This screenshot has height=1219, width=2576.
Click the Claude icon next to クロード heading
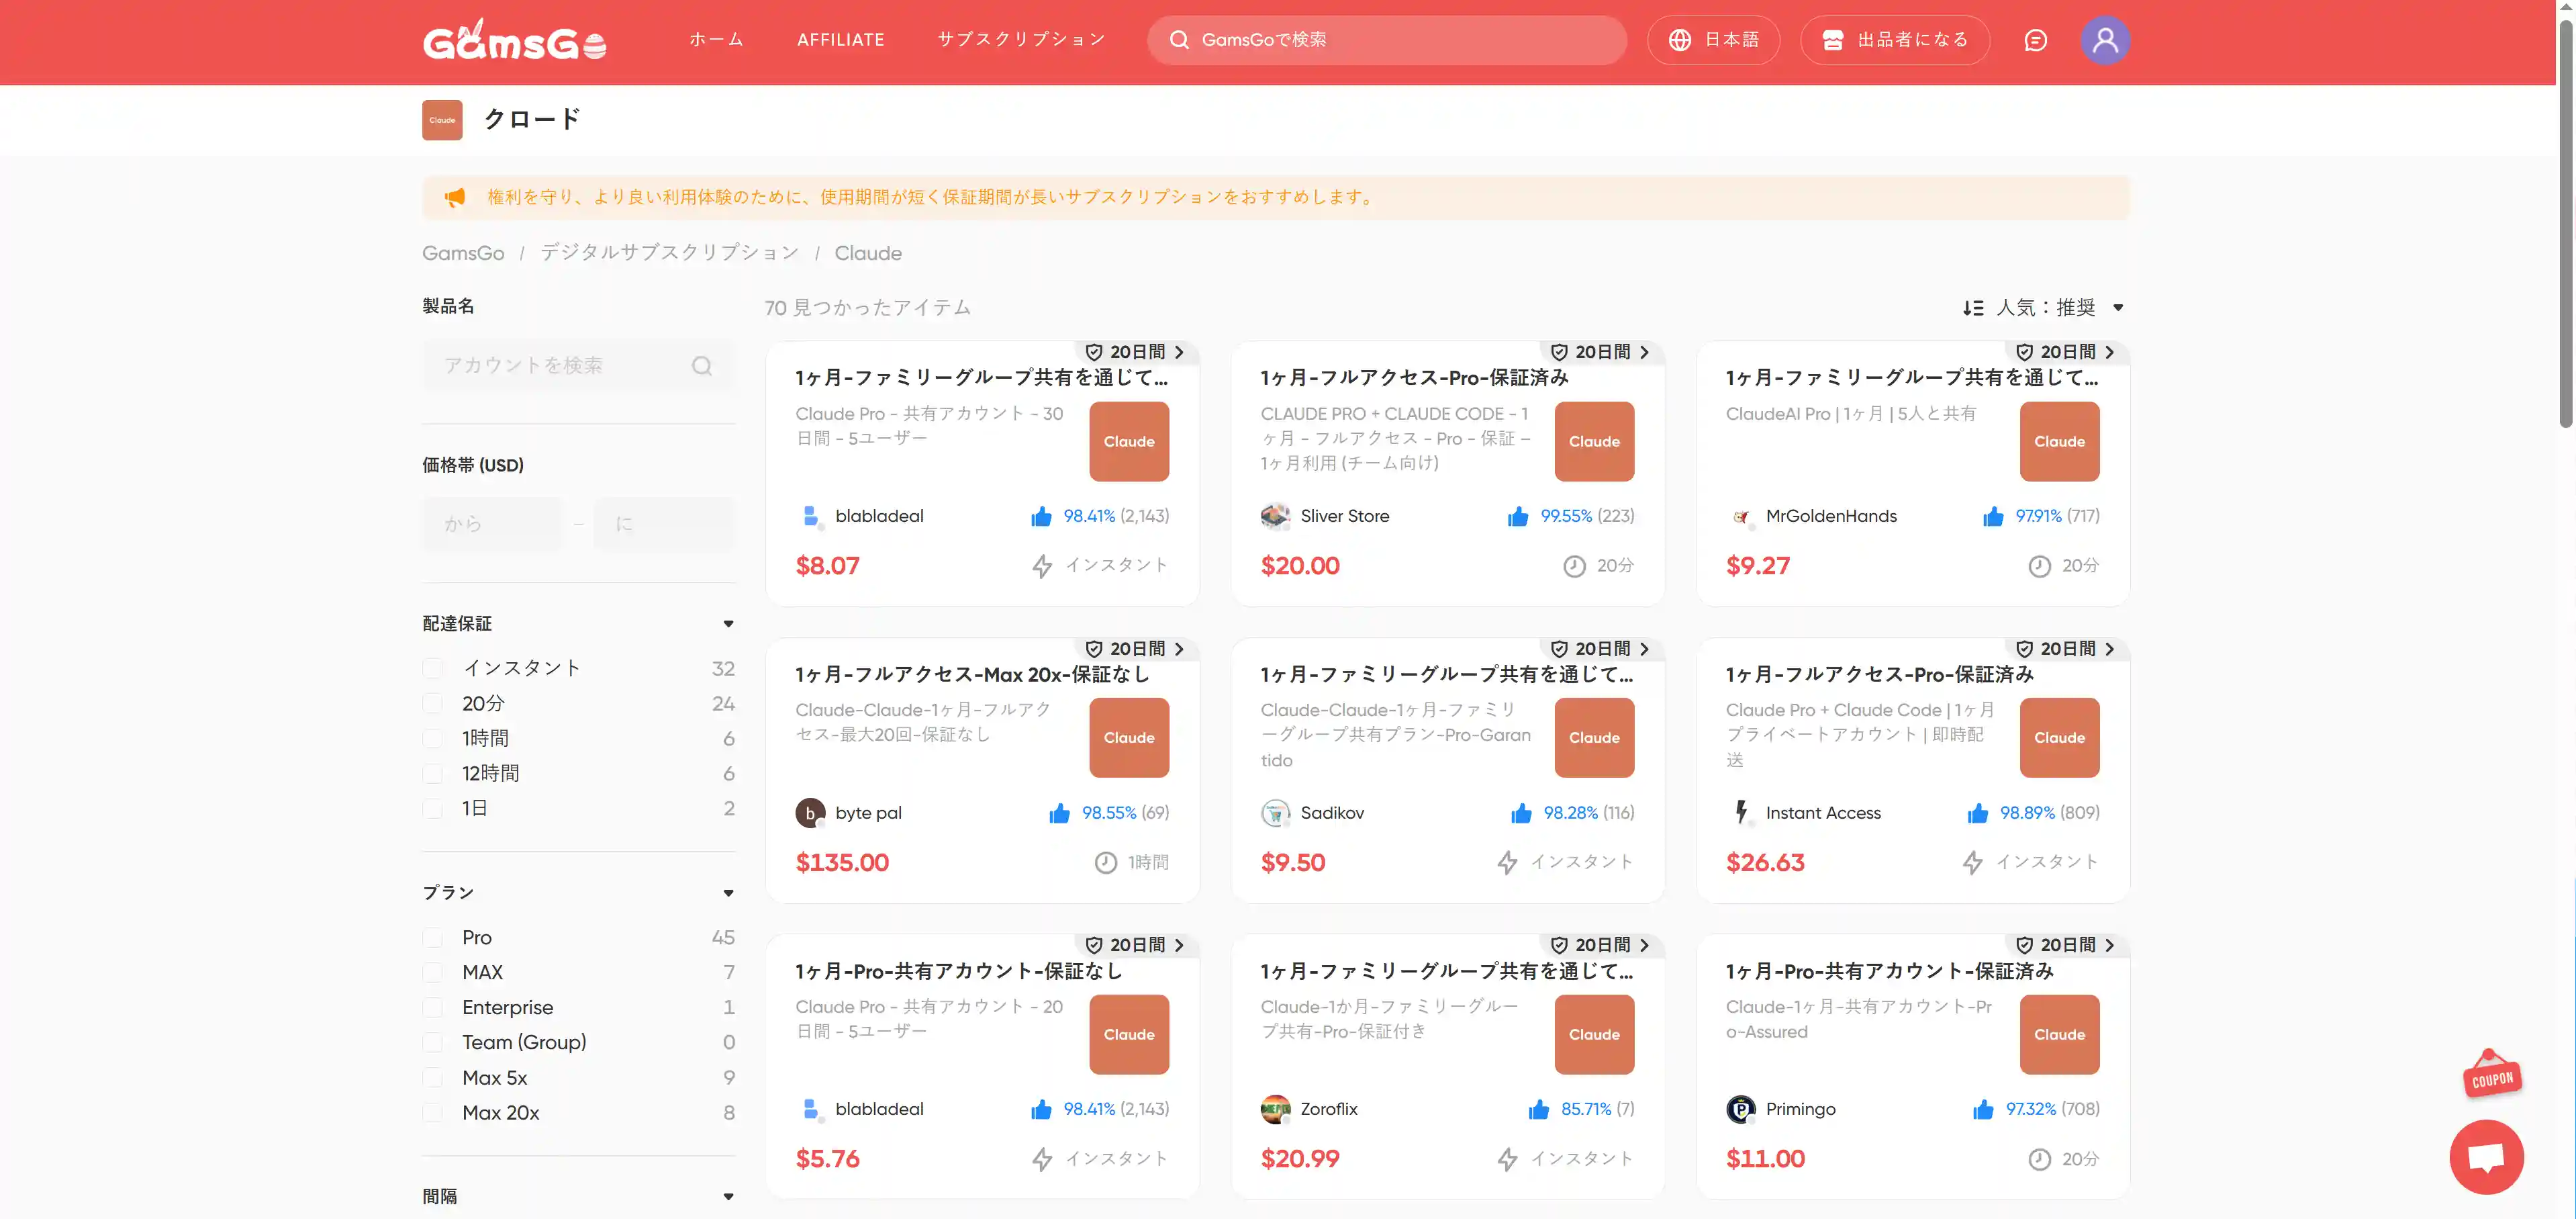pos(442,119)
